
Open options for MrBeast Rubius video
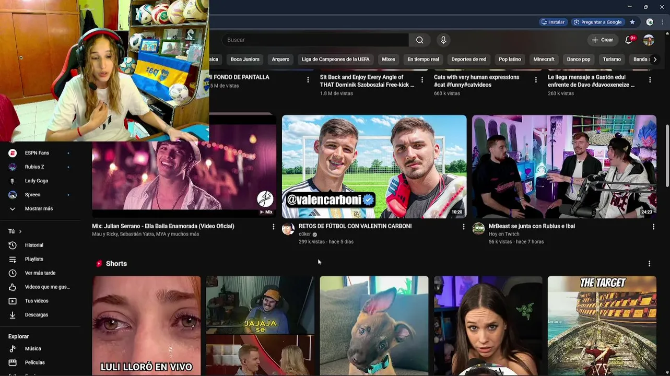pyautogui.click(x=653, y=227)
